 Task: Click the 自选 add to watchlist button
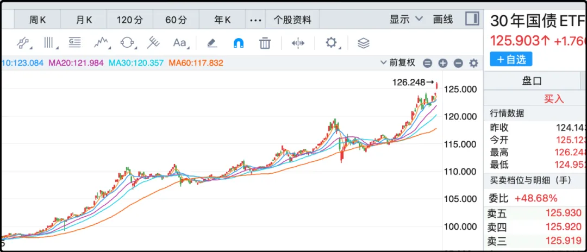pos(510,59)
